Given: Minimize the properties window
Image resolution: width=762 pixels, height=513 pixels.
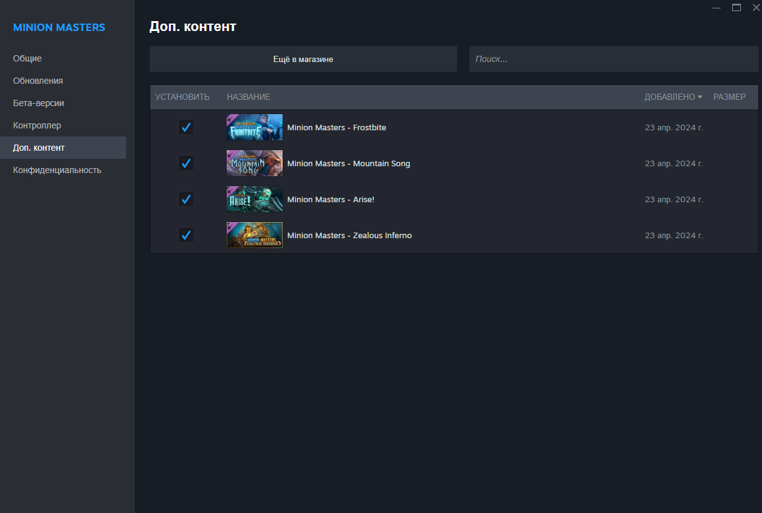Looking at the screenshot, I should tap(717, 7).
